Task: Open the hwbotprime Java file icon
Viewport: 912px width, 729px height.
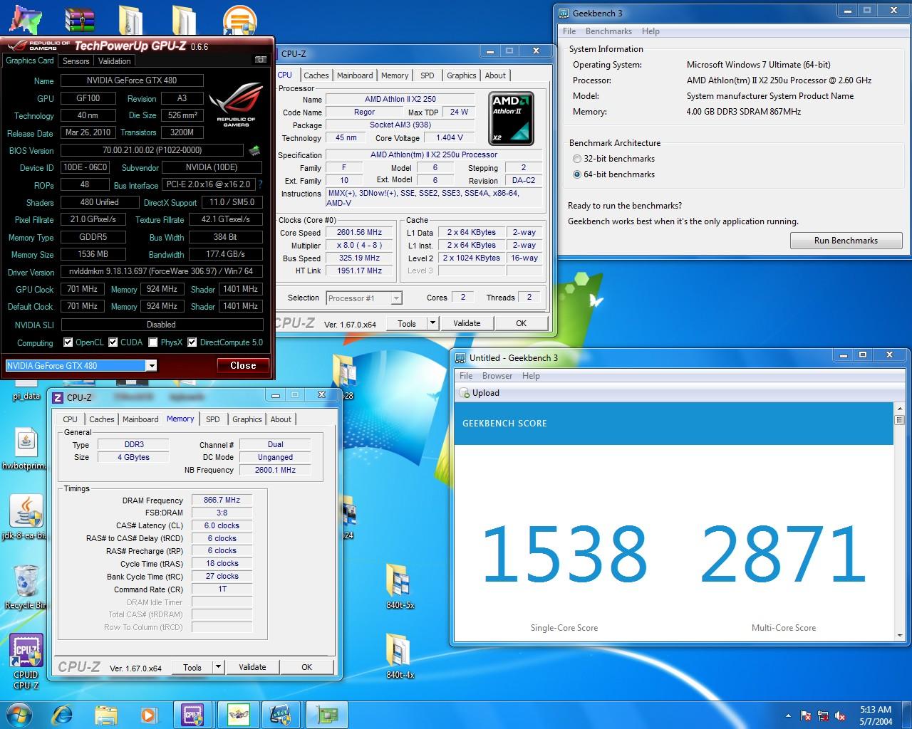Action: click(x=25, y=449)
